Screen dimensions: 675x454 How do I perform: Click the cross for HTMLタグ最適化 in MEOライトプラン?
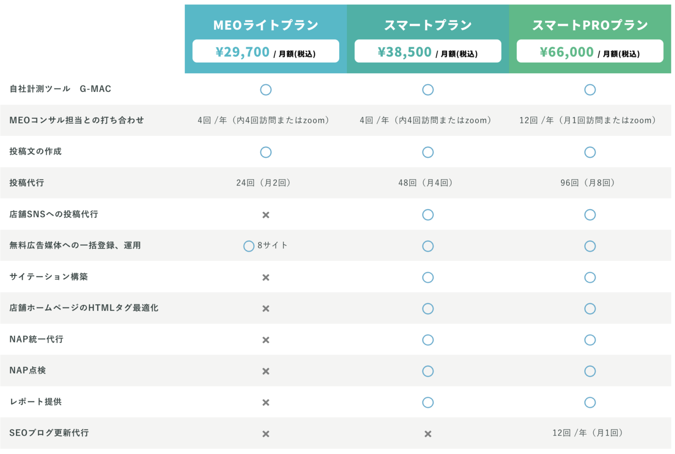266,309
